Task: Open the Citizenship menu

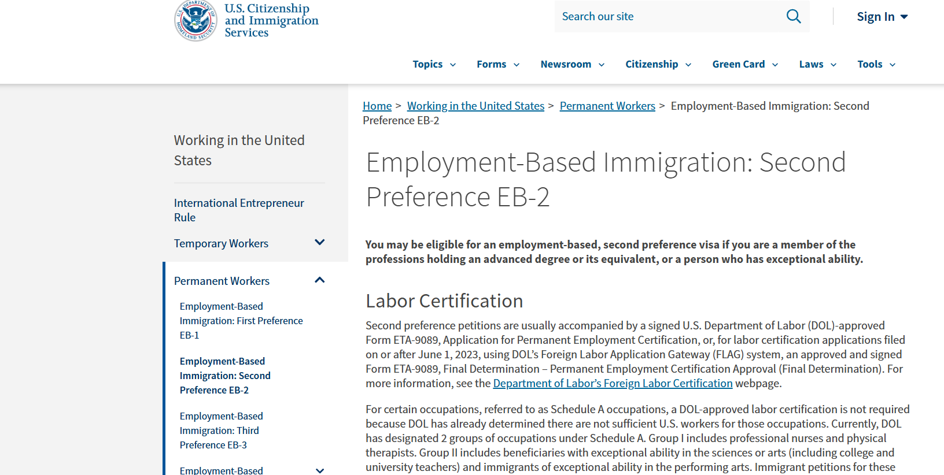Action: pos(658,64)
